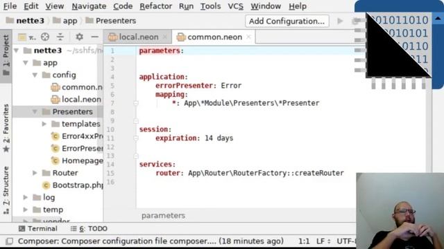Click LF line separator in status bar
444x249 pixels.
pos(323,241)
